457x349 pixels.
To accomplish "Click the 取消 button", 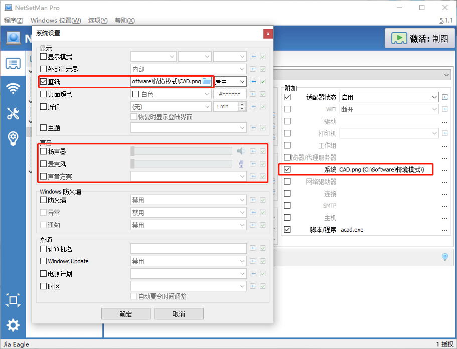I will click(x=179, y=314).
